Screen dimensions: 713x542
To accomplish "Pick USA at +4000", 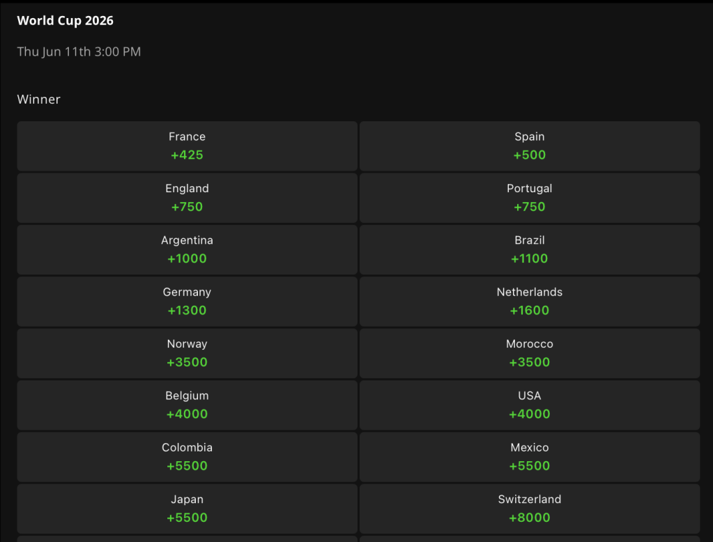I will tap(529, 405).
